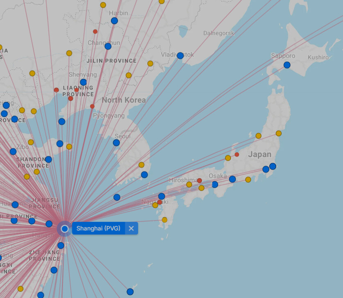343x298 pixels.
Task: Select the red marker beside Hiroshima label
Action: pos(200,180)
